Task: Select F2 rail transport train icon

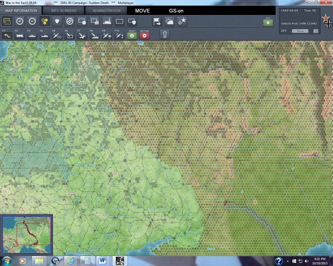Action: (20, 36)
